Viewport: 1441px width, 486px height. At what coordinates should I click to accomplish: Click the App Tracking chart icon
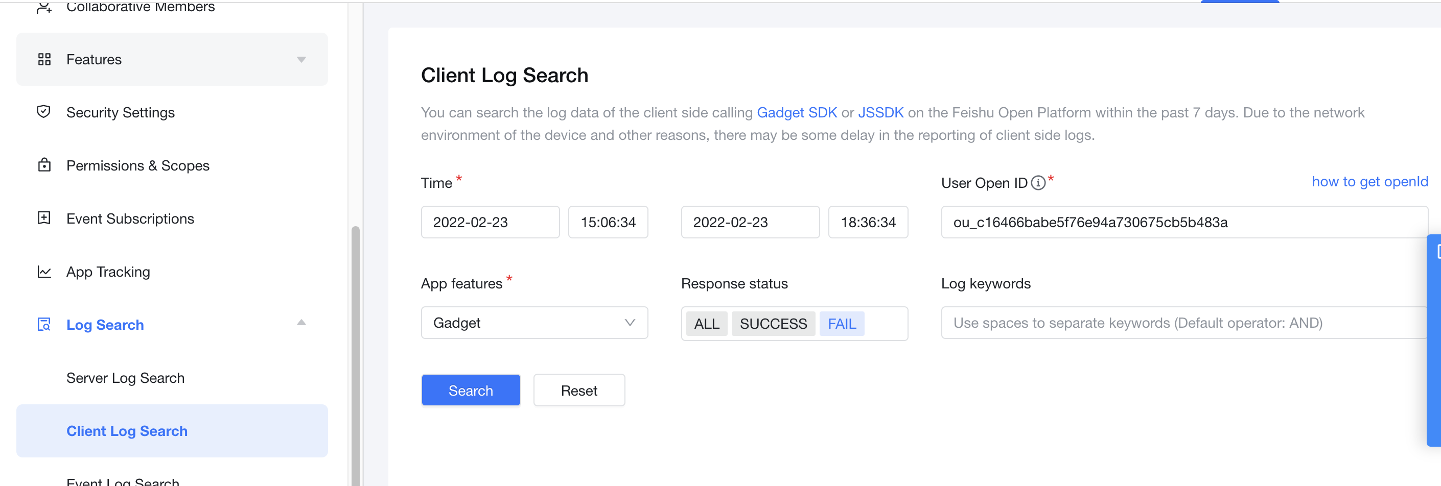coord(44,272)
